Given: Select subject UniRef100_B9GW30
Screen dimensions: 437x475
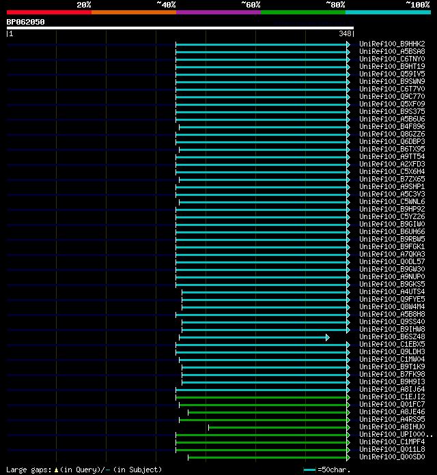Looking at the screenshot, I should click(392, 270).
